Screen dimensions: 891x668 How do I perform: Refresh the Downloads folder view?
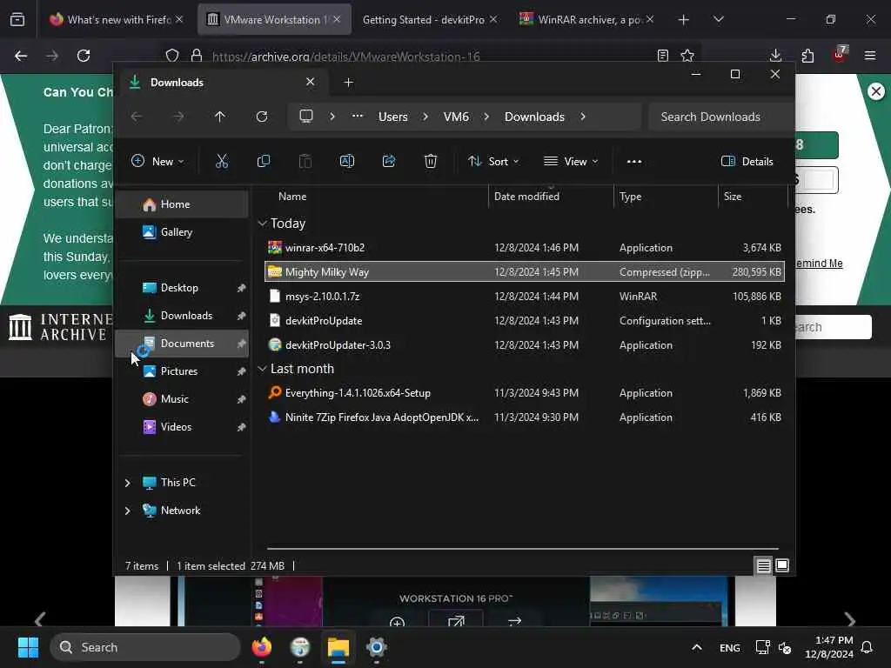tap(261, 117)
